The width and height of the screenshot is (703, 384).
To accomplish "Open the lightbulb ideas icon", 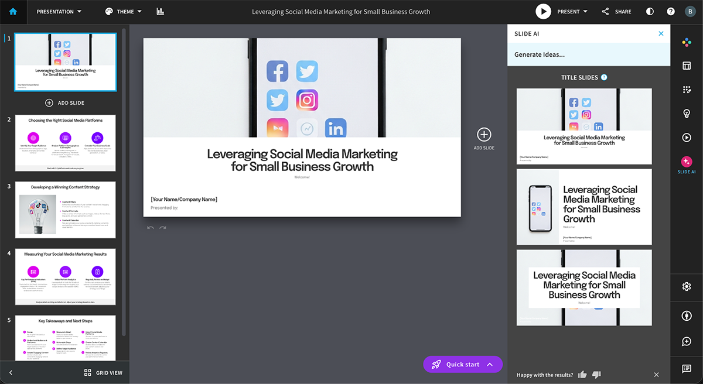I will (x=687, y=114).
